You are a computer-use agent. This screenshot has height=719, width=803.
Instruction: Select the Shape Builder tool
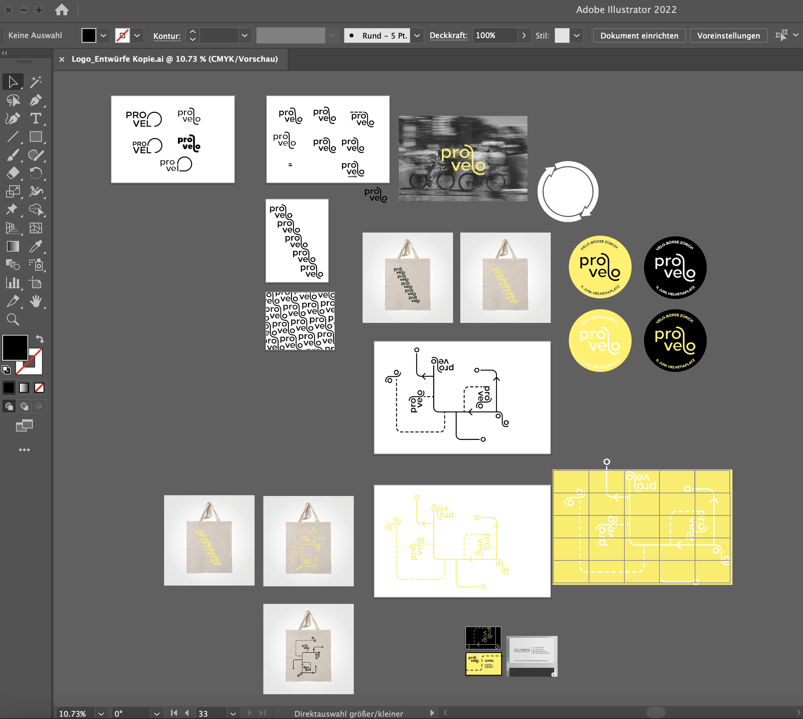tap(35, 209)
